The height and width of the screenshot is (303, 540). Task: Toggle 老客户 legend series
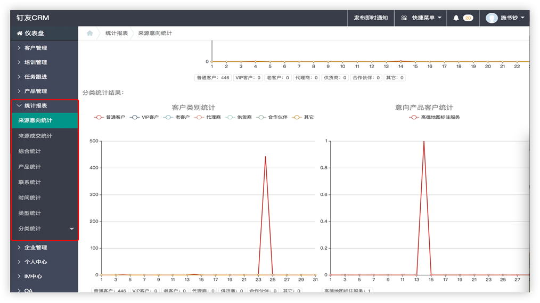(177, 117)
